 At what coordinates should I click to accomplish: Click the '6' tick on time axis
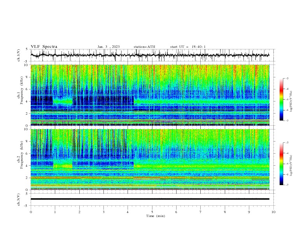click(x=176, y=212)
